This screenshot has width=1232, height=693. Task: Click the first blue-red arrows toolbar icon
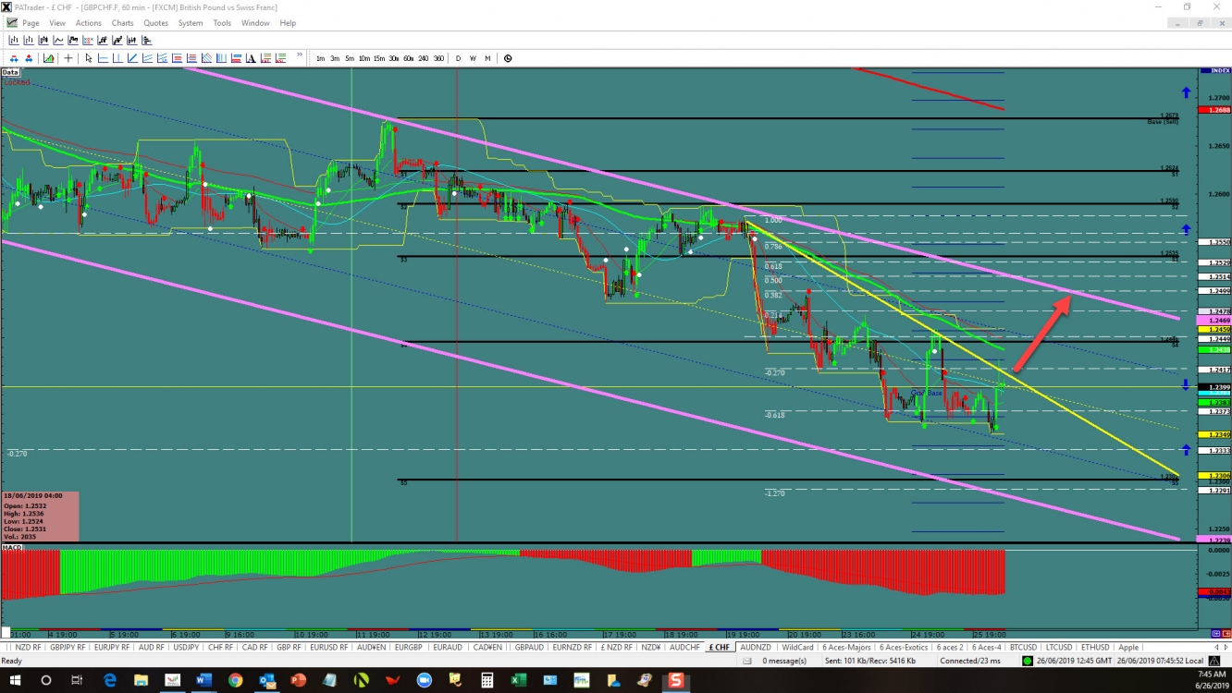(14, 58)
